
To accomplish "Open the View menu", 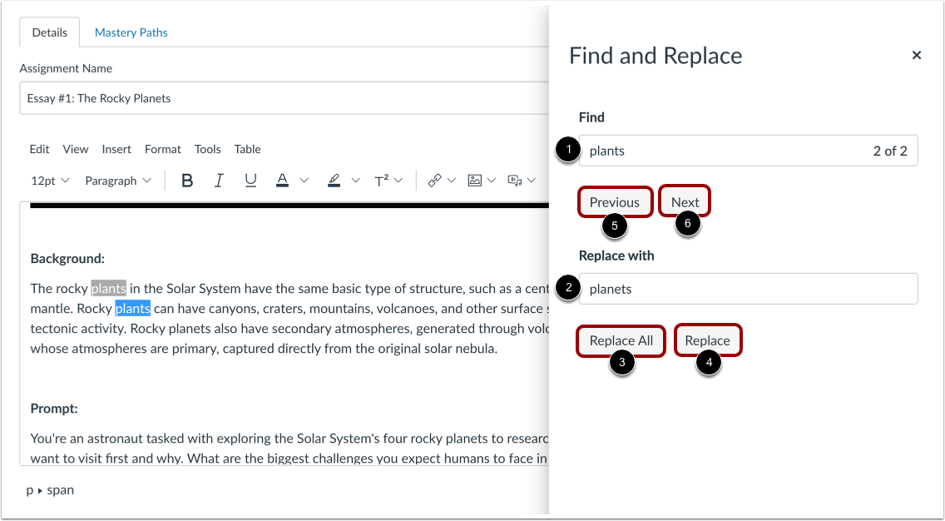I will point(76,149).
